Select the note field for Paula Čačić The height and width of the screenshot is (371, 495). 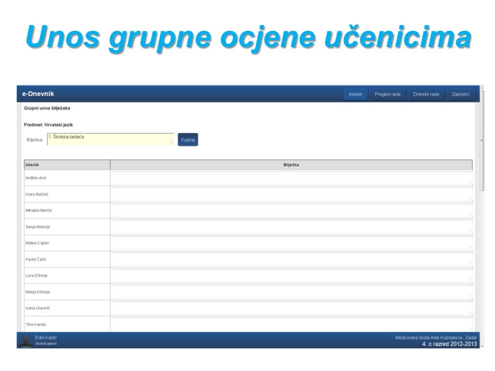[x=291, y=259]
